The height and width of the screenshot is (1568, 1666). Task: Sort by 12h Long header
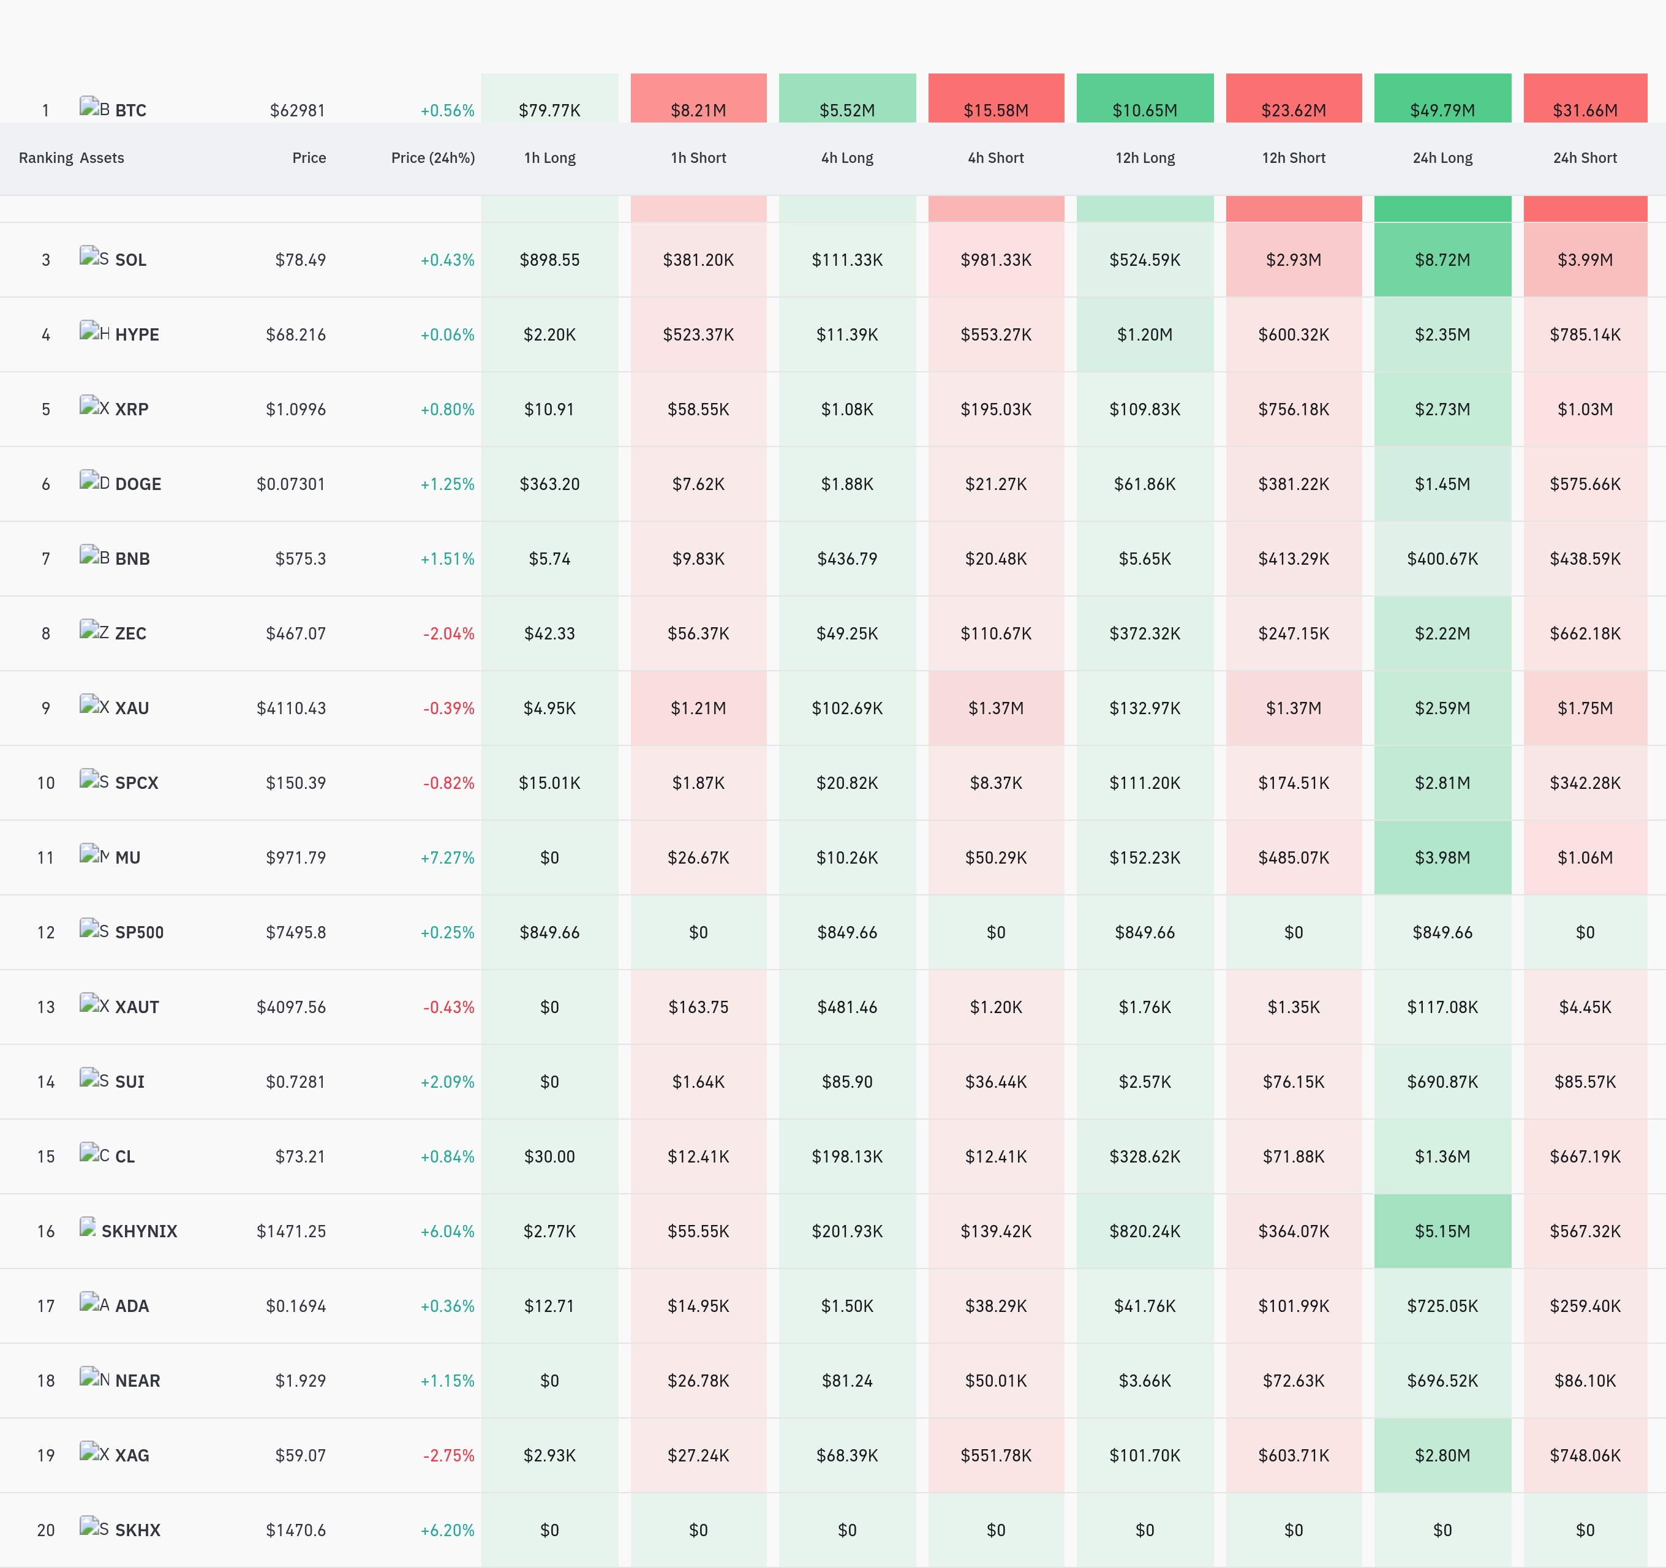point(1145,157)
